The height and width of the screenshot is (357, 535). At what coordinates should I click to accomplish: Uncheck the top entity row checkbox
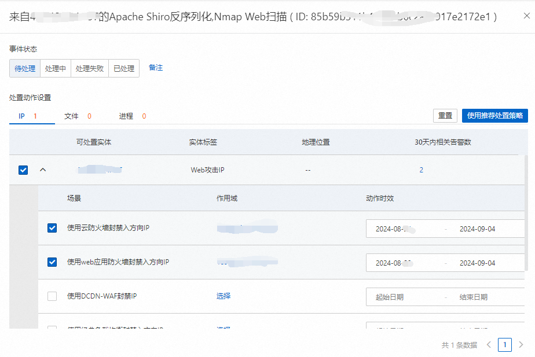point(23,170)
